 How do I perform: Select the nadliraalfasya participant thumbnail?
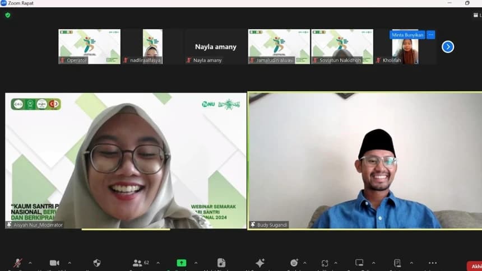coord(152,46)
